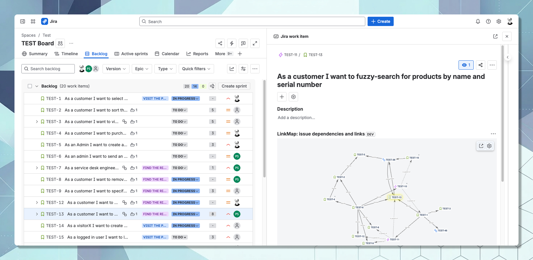Screen dimensions: 533x260
Task: Open board automation with the lightning icon
Action: (232, 43)
